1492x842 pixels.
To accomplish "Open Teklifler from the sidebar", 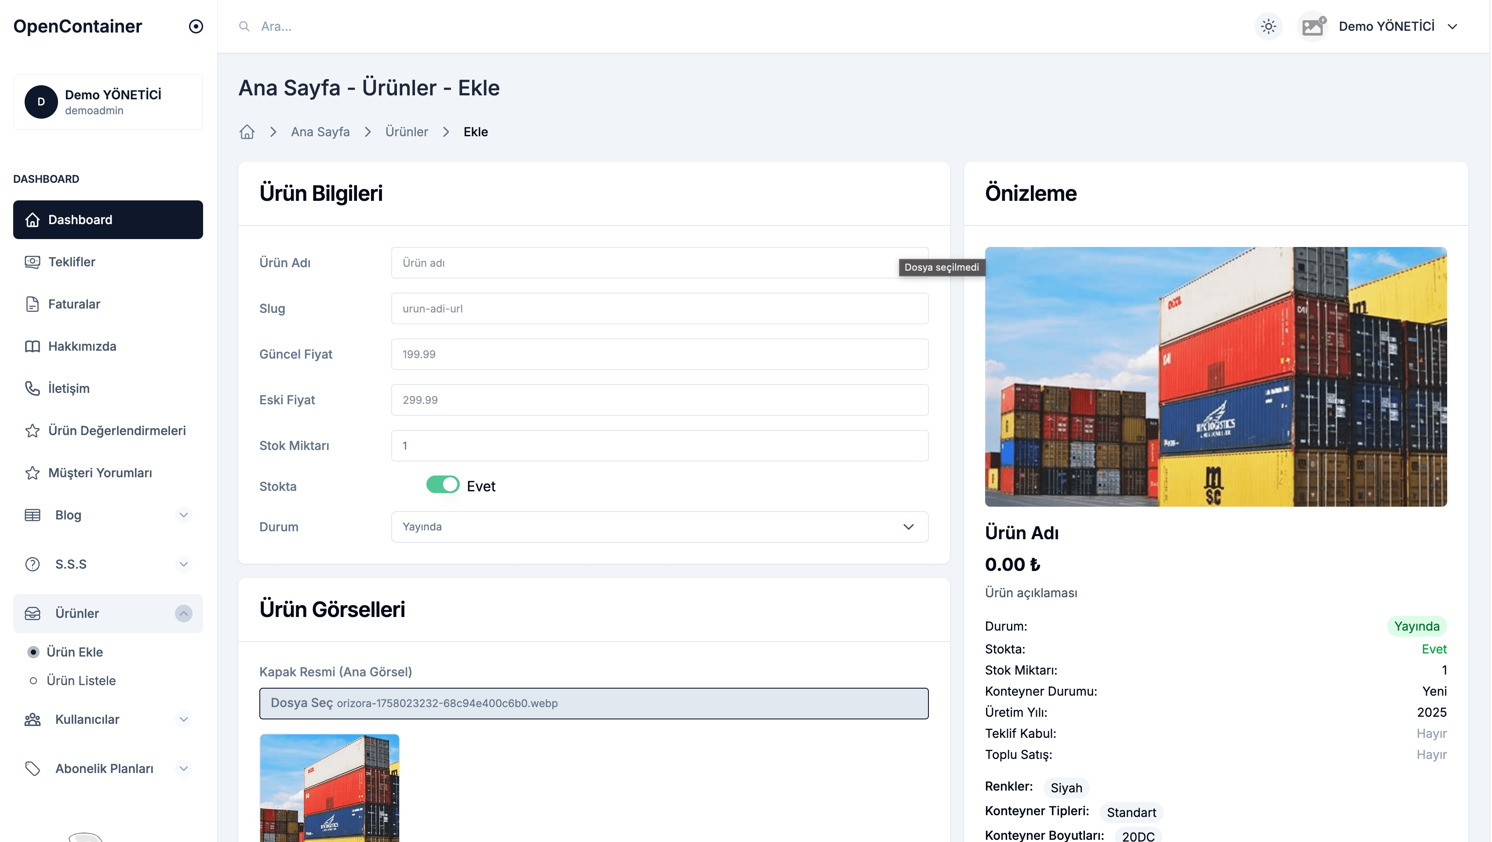I will (x=71, y=262).
